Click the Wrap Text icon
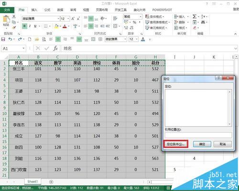239x191 pixels. pos(115,19)
